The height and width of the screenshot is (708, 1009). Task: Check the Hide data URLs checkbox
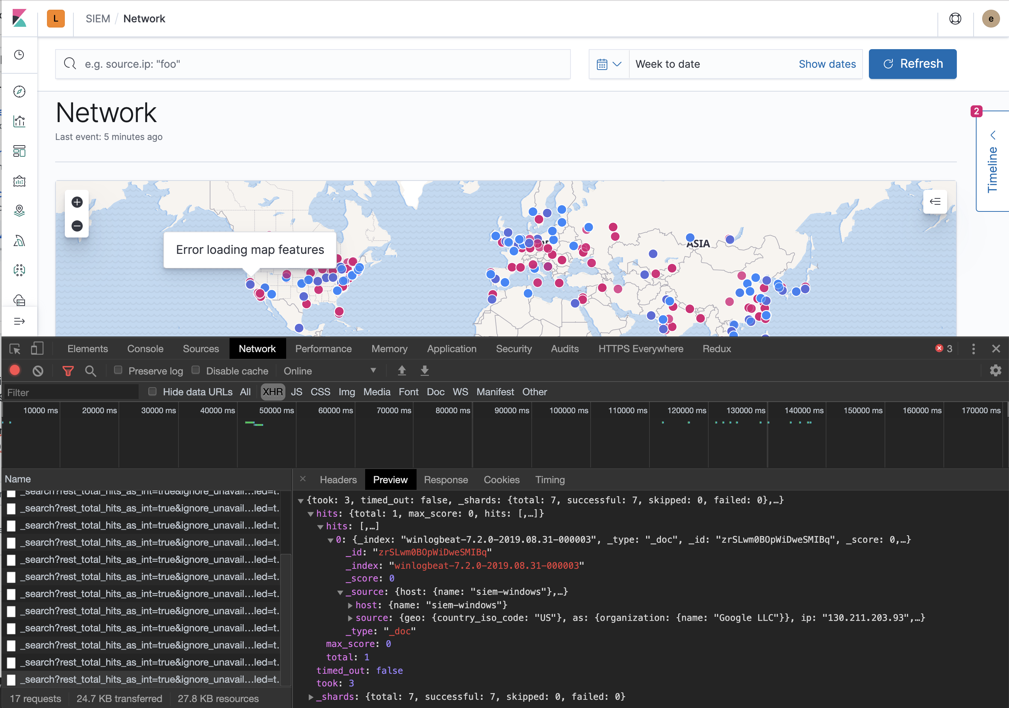pos(152,391)
